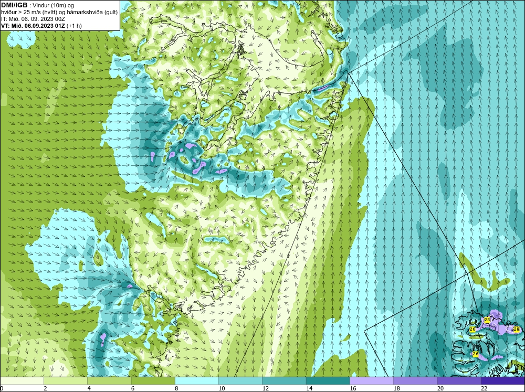
Task: Click the legend scale value 8
Action: pos(176,388)
